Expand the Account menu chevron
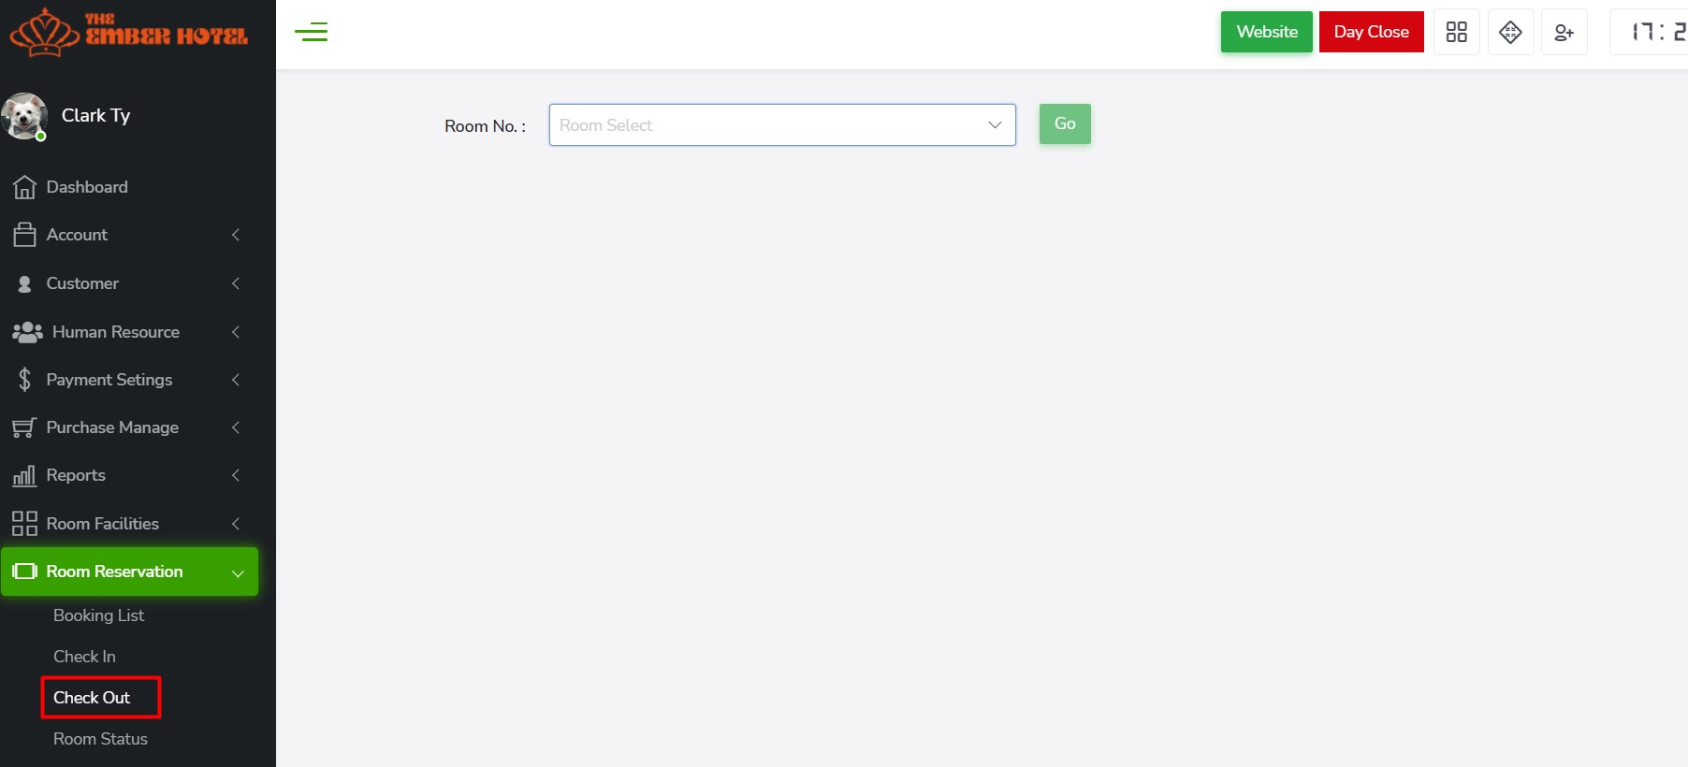This screenshot has width=1688, height=767. click(236, 235)
